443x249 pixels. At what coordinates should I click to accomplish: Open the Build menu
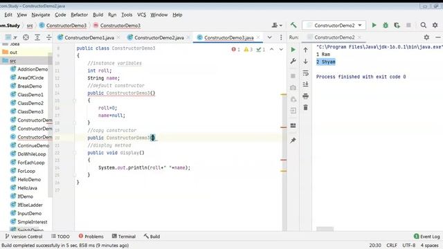(x=98, y=15)
